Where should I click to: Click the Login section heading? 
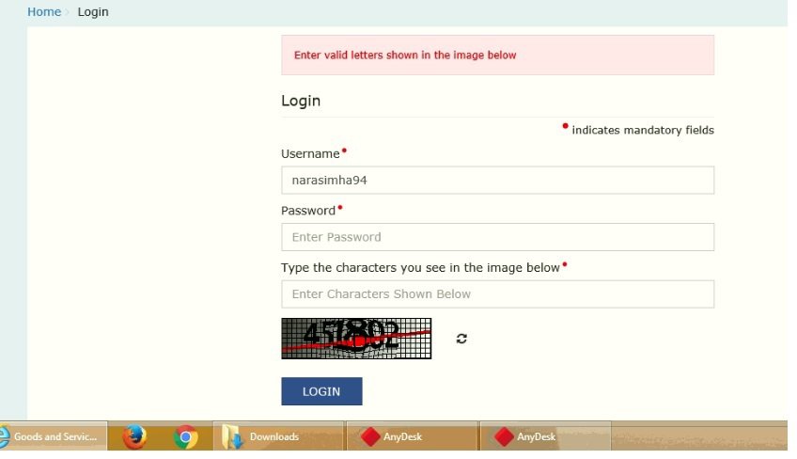(x=301, y=101)
